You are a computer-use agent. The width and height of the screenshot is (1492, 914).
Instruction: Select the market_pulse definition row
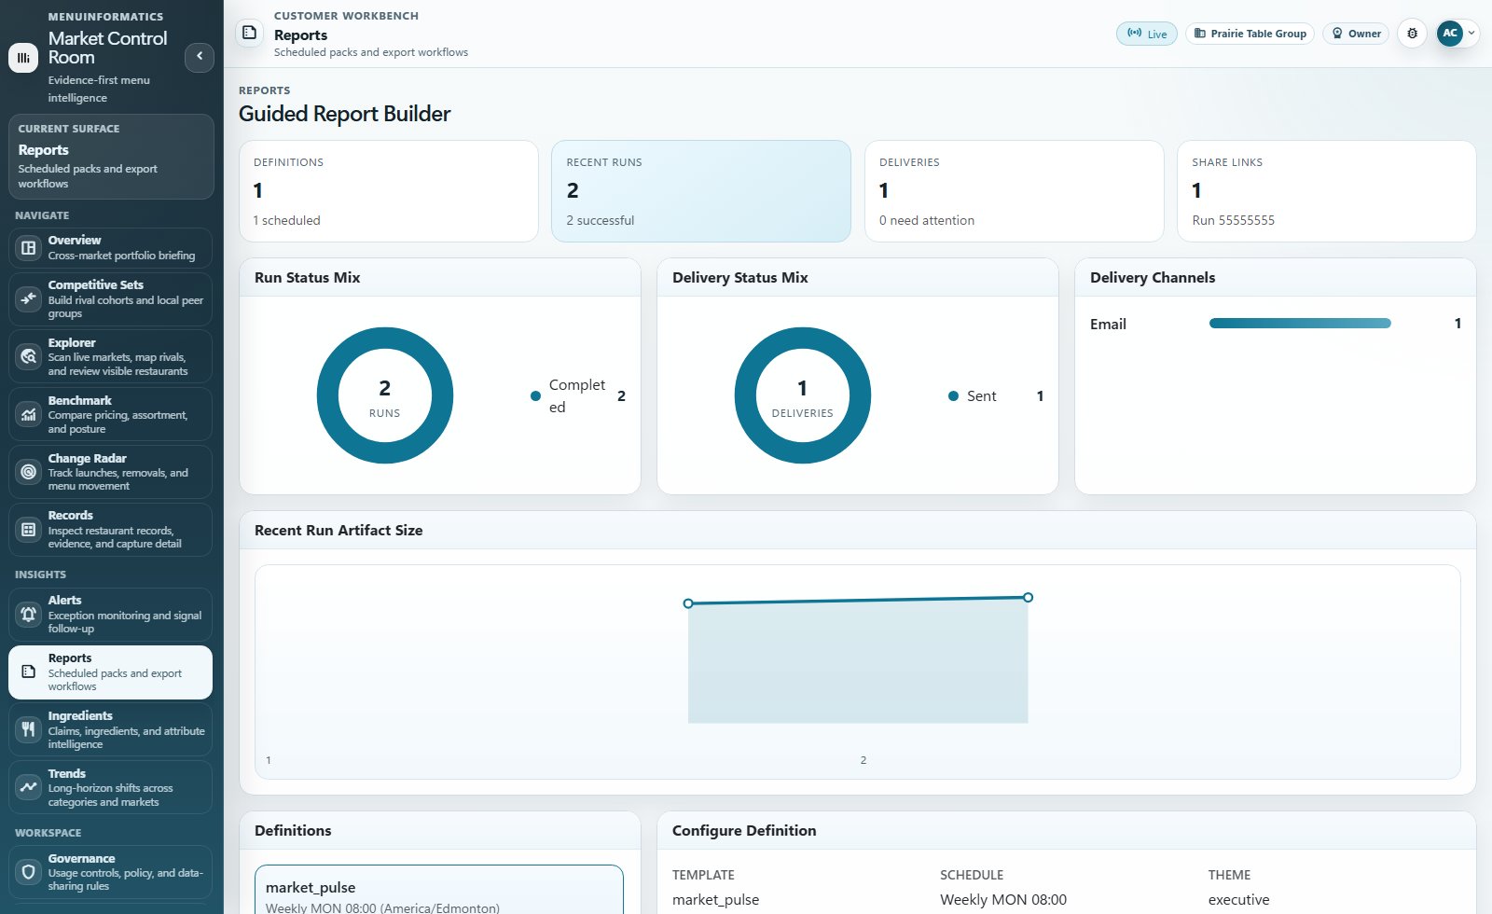[439, 891]
